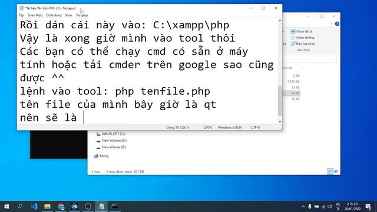Open the Tệp menu in Notepad
The height and width of the screenshot is (212, 377).
[21, 15]
